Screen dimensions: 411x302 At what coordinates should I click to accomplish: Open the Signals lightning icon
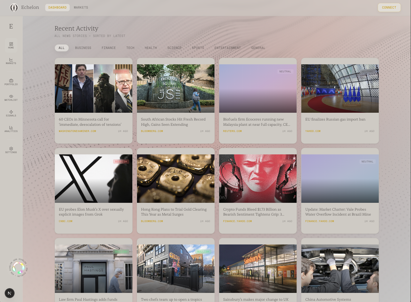11,113
